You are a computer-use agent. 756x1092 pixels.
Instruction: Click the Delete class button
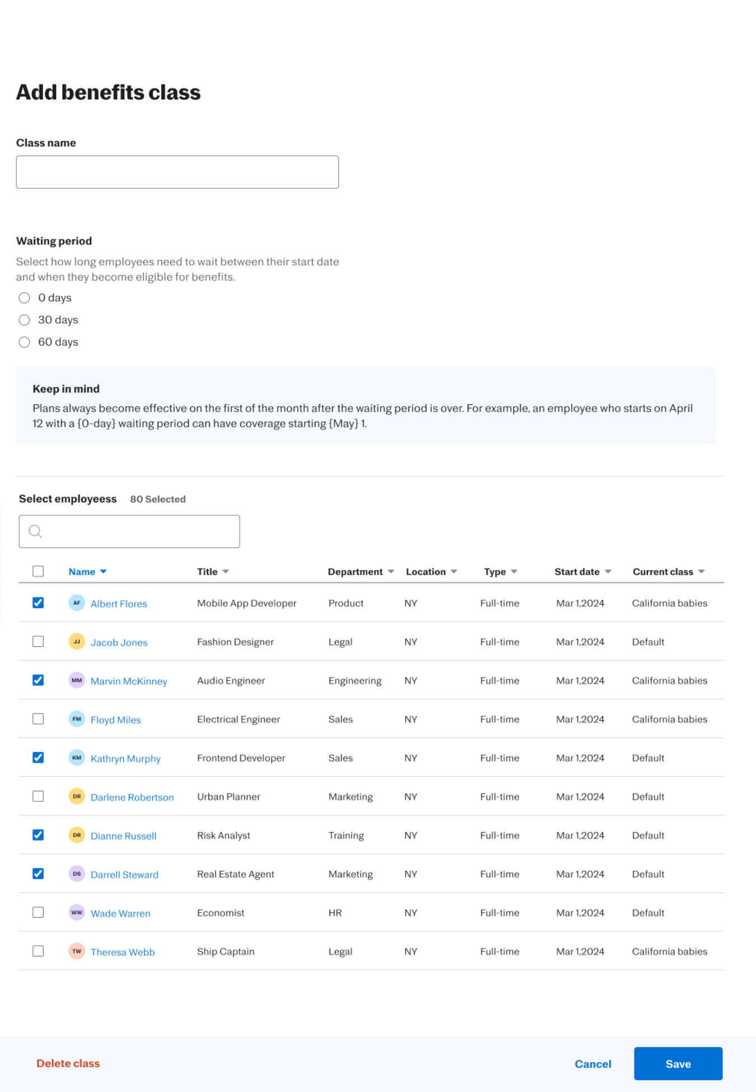(68, 1063)
